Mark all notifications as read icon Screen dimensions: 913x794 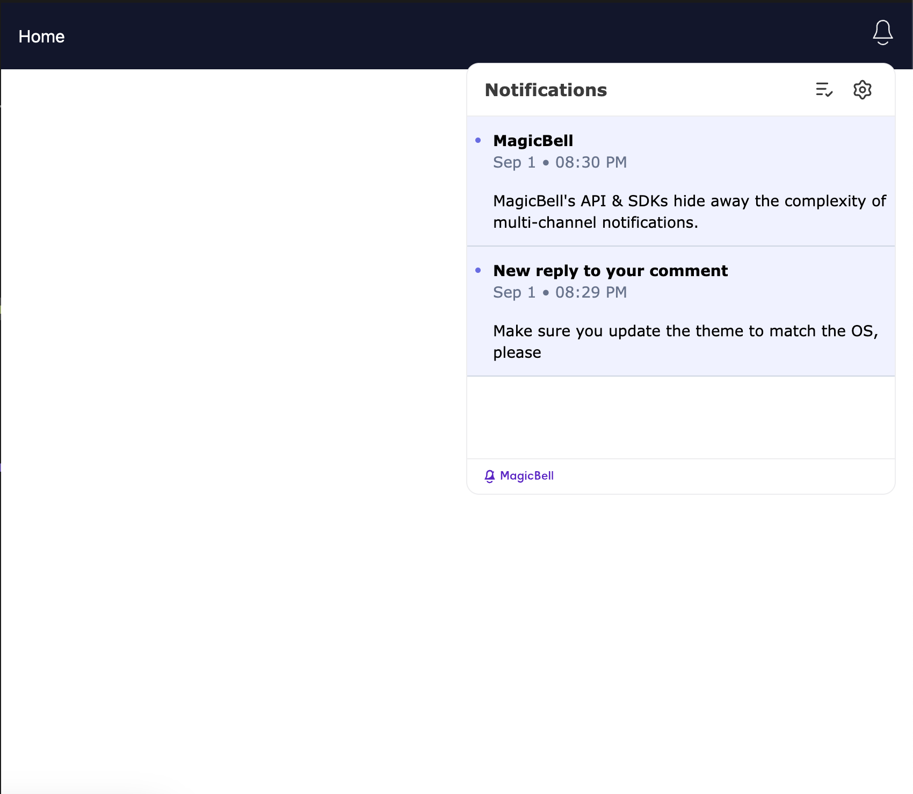(824, 90)
